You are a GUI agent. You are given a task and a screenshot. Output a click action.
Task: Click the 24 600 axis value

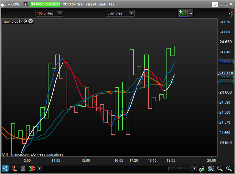(225, 92)
